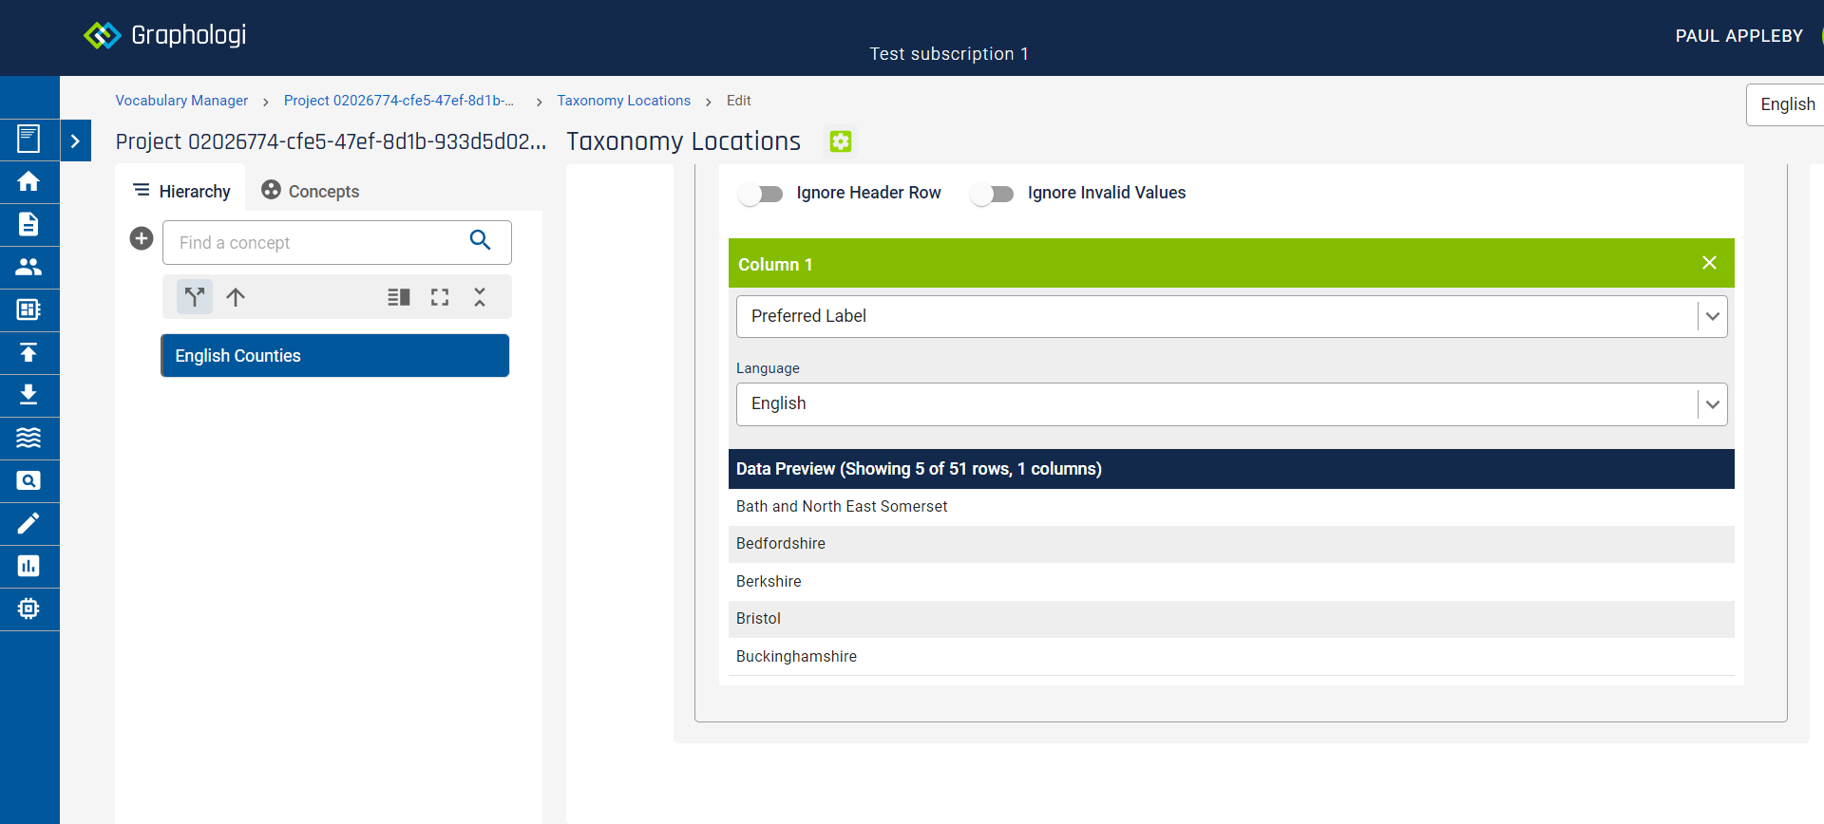Viewport: 1824px width, 824px height.
Task: Click the Bristol preview row
Action: click(x=1231, y=619)
